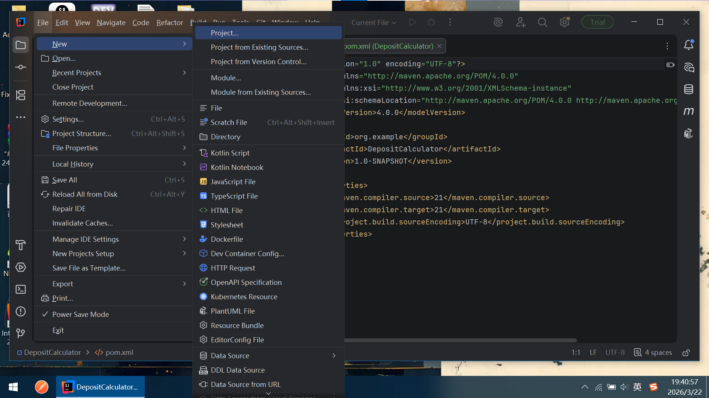The image size is (709, 398).
Task: Click the UTF-8 encoding status bar widget
Action: click(x=615, y=353)
